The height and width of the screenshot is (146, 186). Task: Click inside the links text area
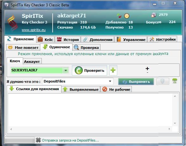(x=90, y=110)
